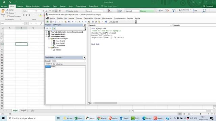Click the Break pause icon in VBA toolbar

[x=82, y=22]
